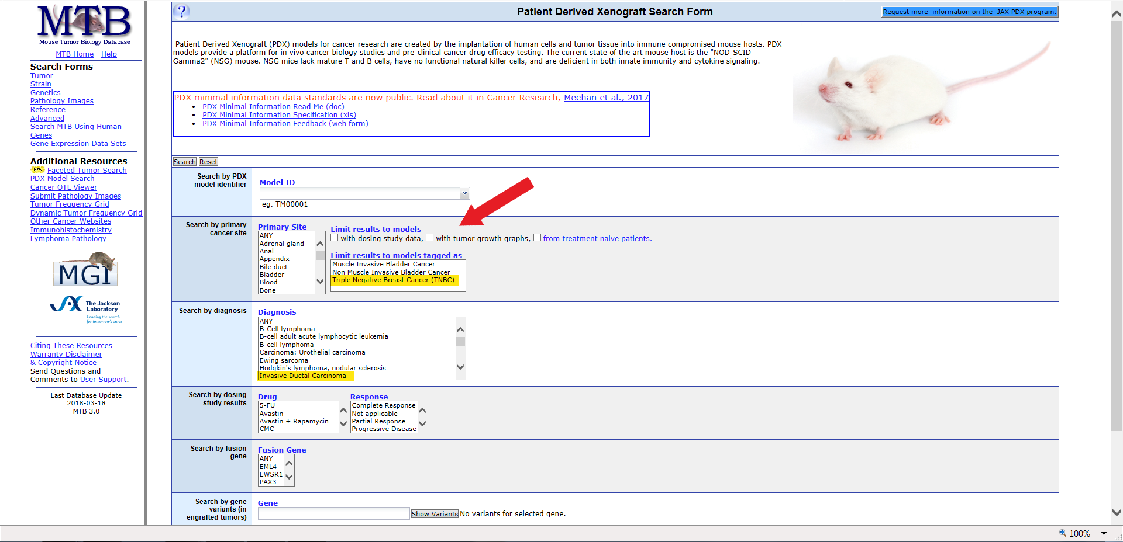The width and height of the screenshot is (1123, 542).
Task: Tick the treatment naive patients checkbox
Action: tap(537, 238)
